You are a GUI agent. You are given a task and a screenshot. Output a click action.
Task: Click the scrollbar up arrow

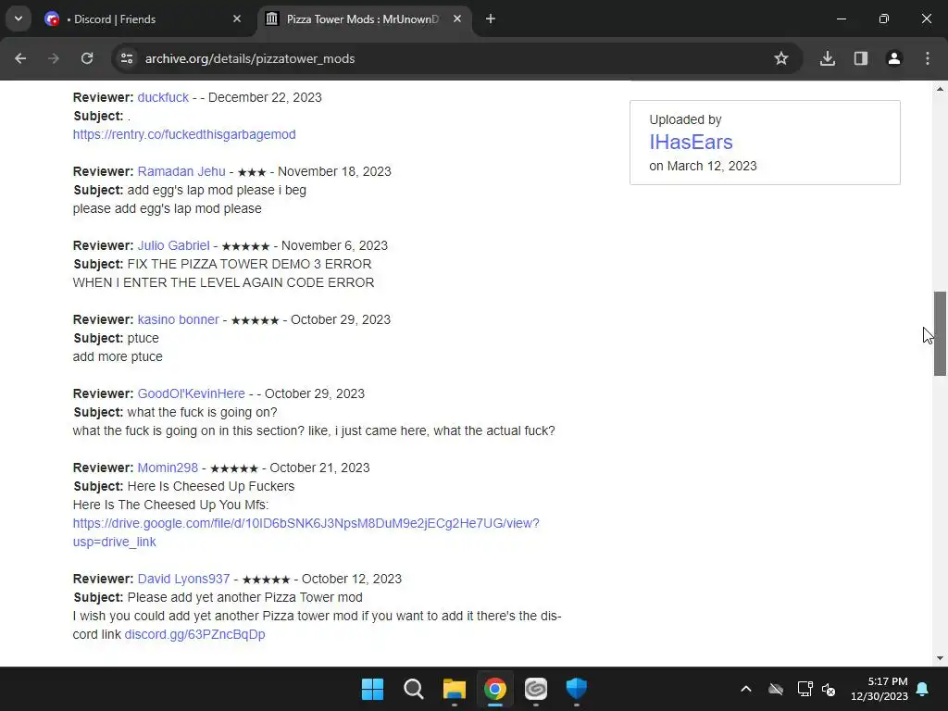point(940,90)
